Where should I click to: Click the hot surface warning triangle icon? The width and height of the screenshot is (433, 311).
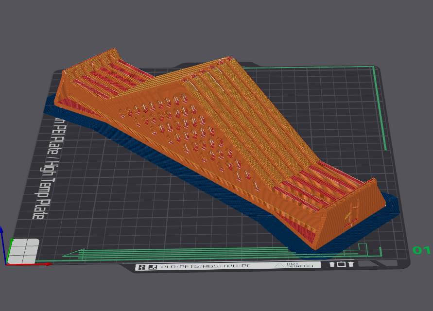click(279, 265)
